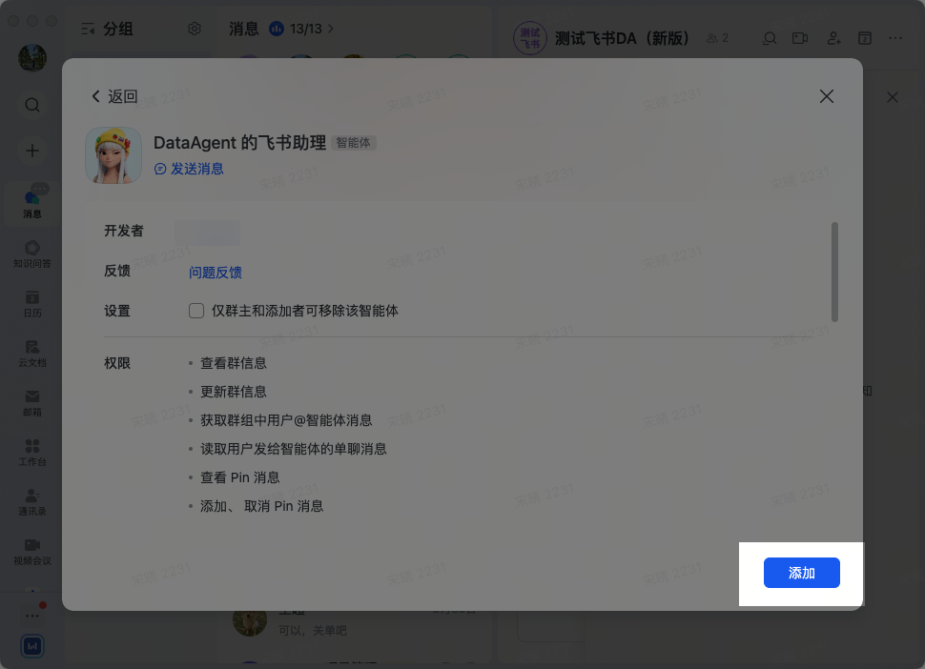925x669 pixels.
Task: Collapse the 分组 sidebar panel icon
Action: point(88,29)
